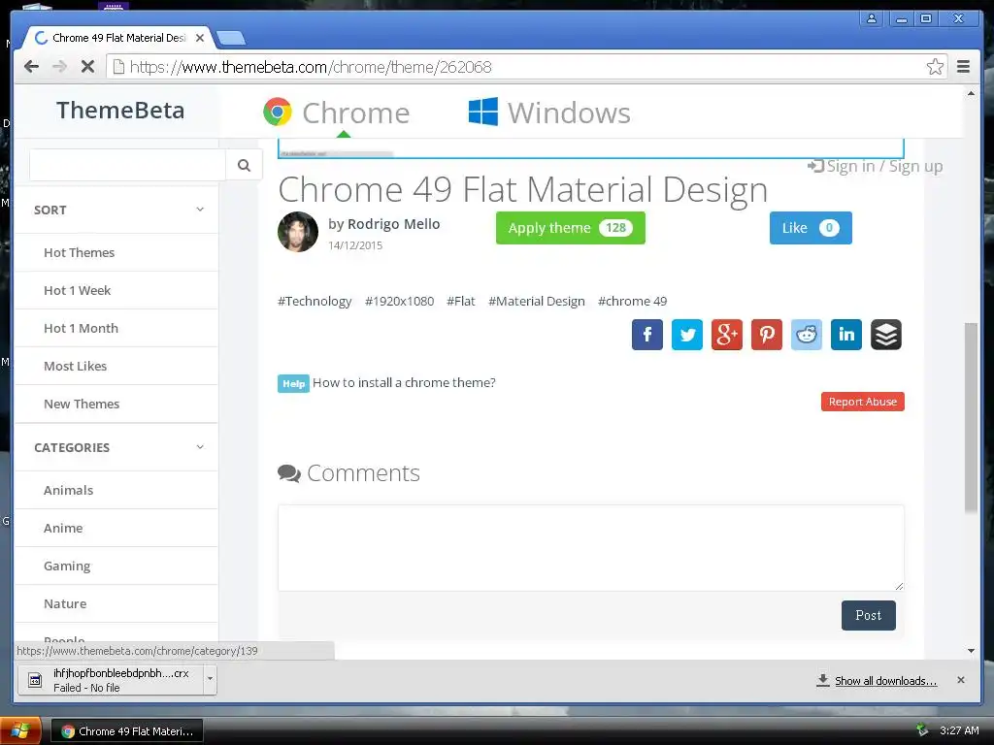Select Hot 1 Month sort option
Screen dimensions: 994x745
point(82,329)
